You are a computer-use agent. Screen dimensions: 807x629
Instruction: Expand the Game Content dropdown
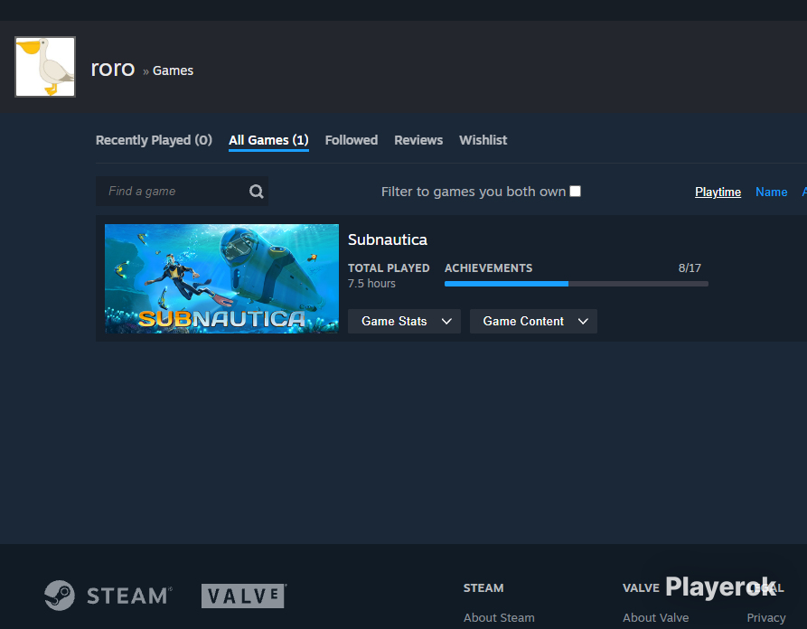pos(534,321)
